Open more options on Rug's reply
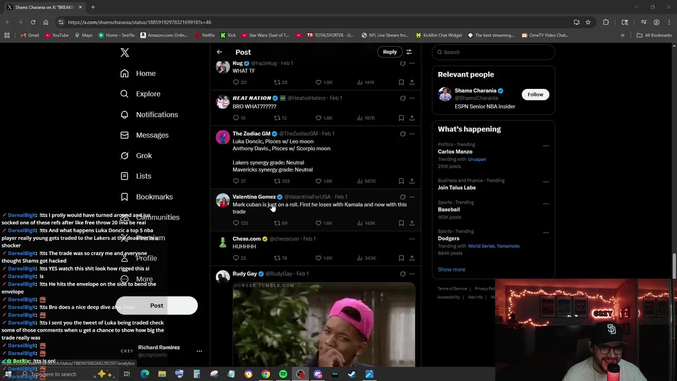Screen dimensions: 677x381 click(412, 63)
